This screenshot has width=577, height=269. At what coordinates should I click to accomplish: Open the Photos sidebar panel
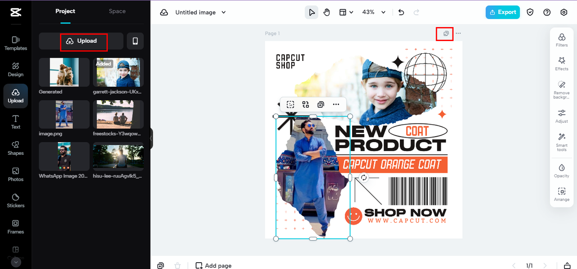(x=16, y=174)
